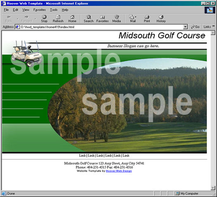Click the page icon in the Address bar
The image size is (217, 197).
tap(18, 27)
